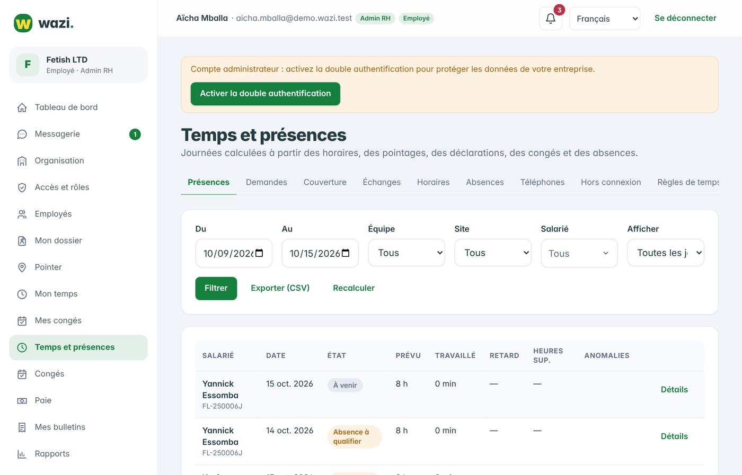
Task: Open the Afficher dropdown
Action: point(666,253)
